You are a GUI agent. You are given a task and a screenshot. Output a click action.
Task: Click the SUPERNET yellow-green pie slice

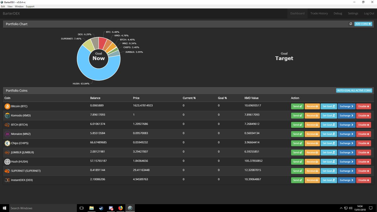[x=87, y=46]
